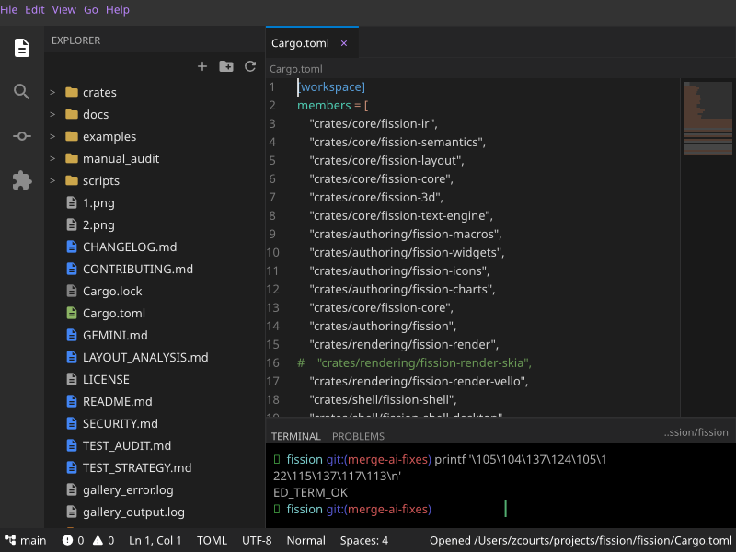Click the Opened Cargo.toml status message

(x=581, y=540)
